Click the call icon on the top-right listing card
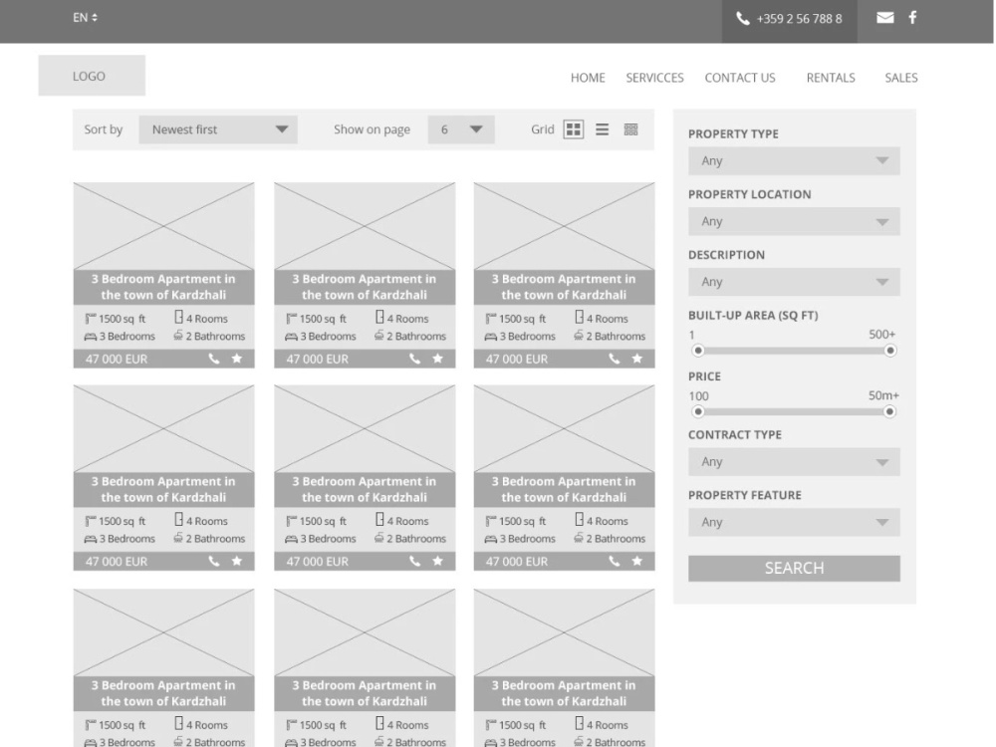Viewport: 996px width, 747px height. tap(615, 359)
